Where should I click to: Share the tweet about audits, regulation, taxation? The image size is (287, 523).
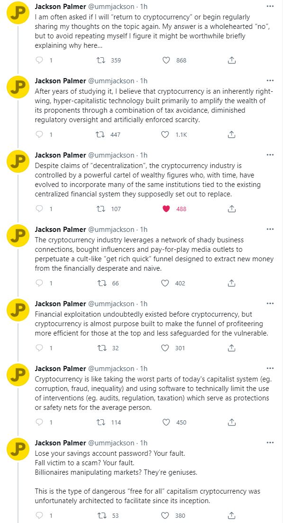pos(232,422)
